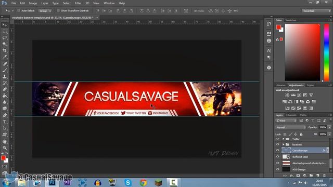Image resolution: width=333 pixels, height=187 pixels.
Task: Select the Rectangular Marquee tool
Action: pos(5,31)
